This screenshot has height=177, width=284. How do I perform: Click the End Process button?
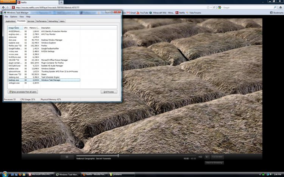pyautogui.click(x=109, y=92)
